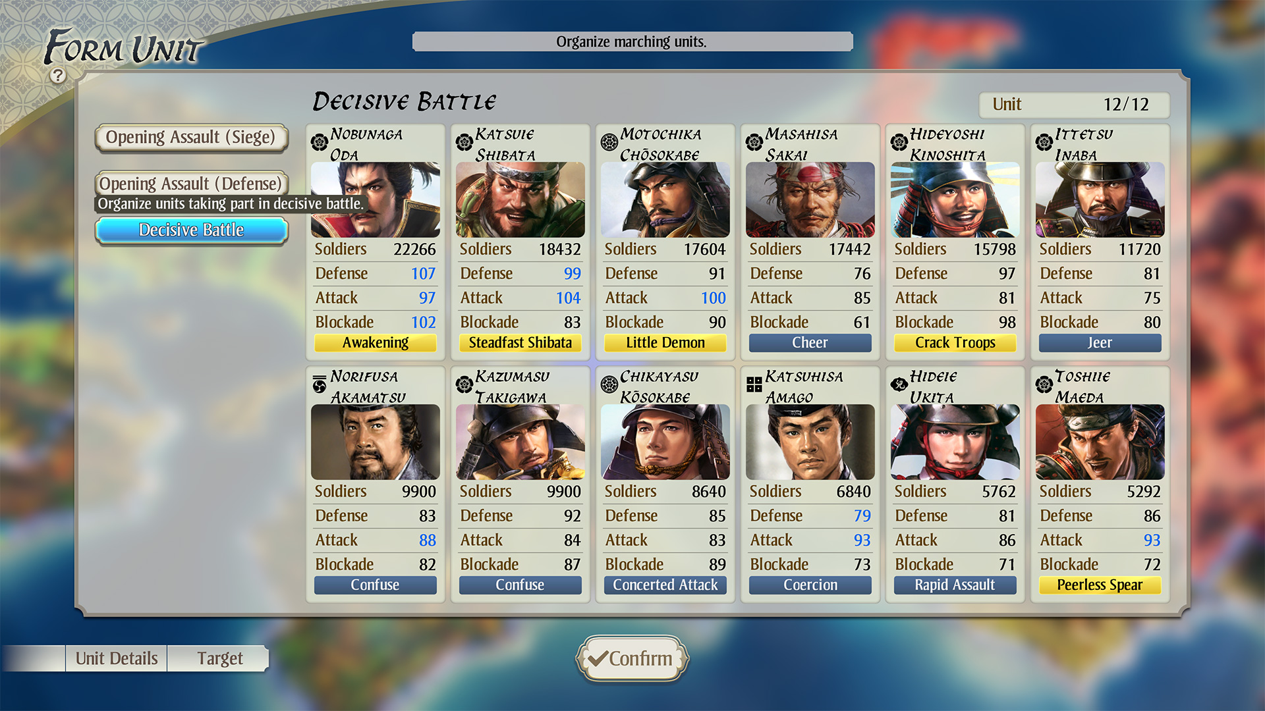The width and height of the screenshot is (1265, 711).
Task: Select Opening Assault (Siege) tab
Action: click(x=191, y=138)
